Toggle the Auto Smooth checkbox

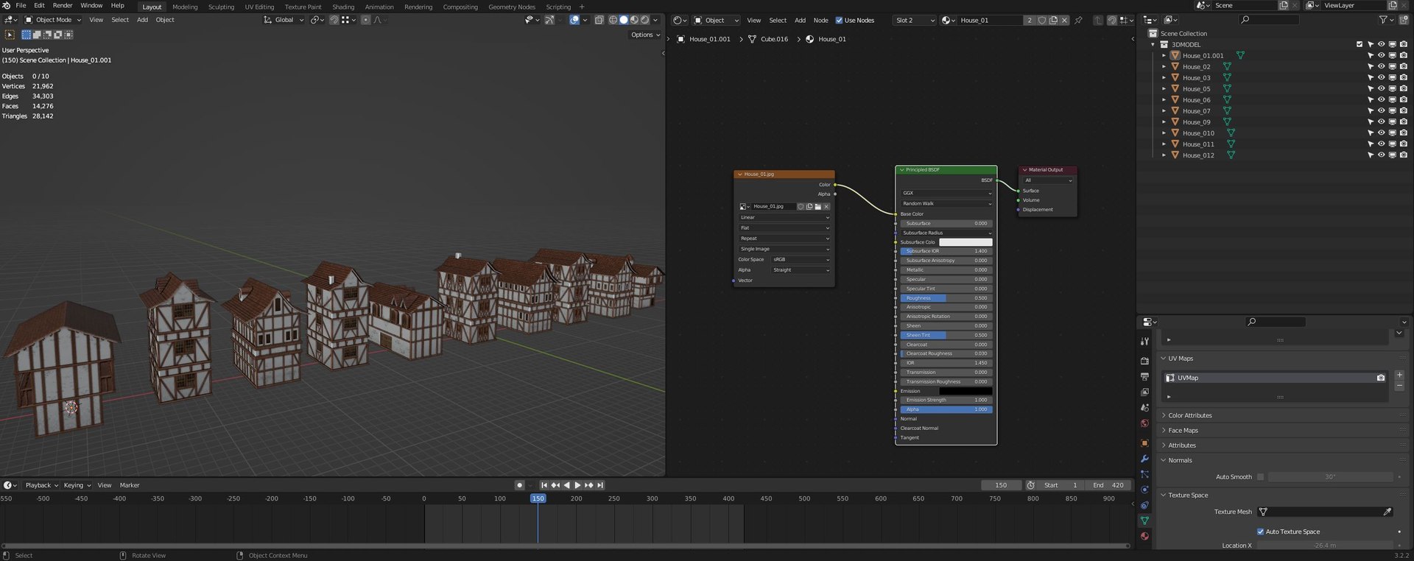(x=1260, y=477)
